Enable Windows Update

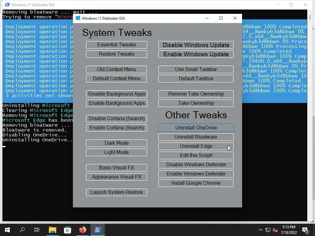pos(196,54)
